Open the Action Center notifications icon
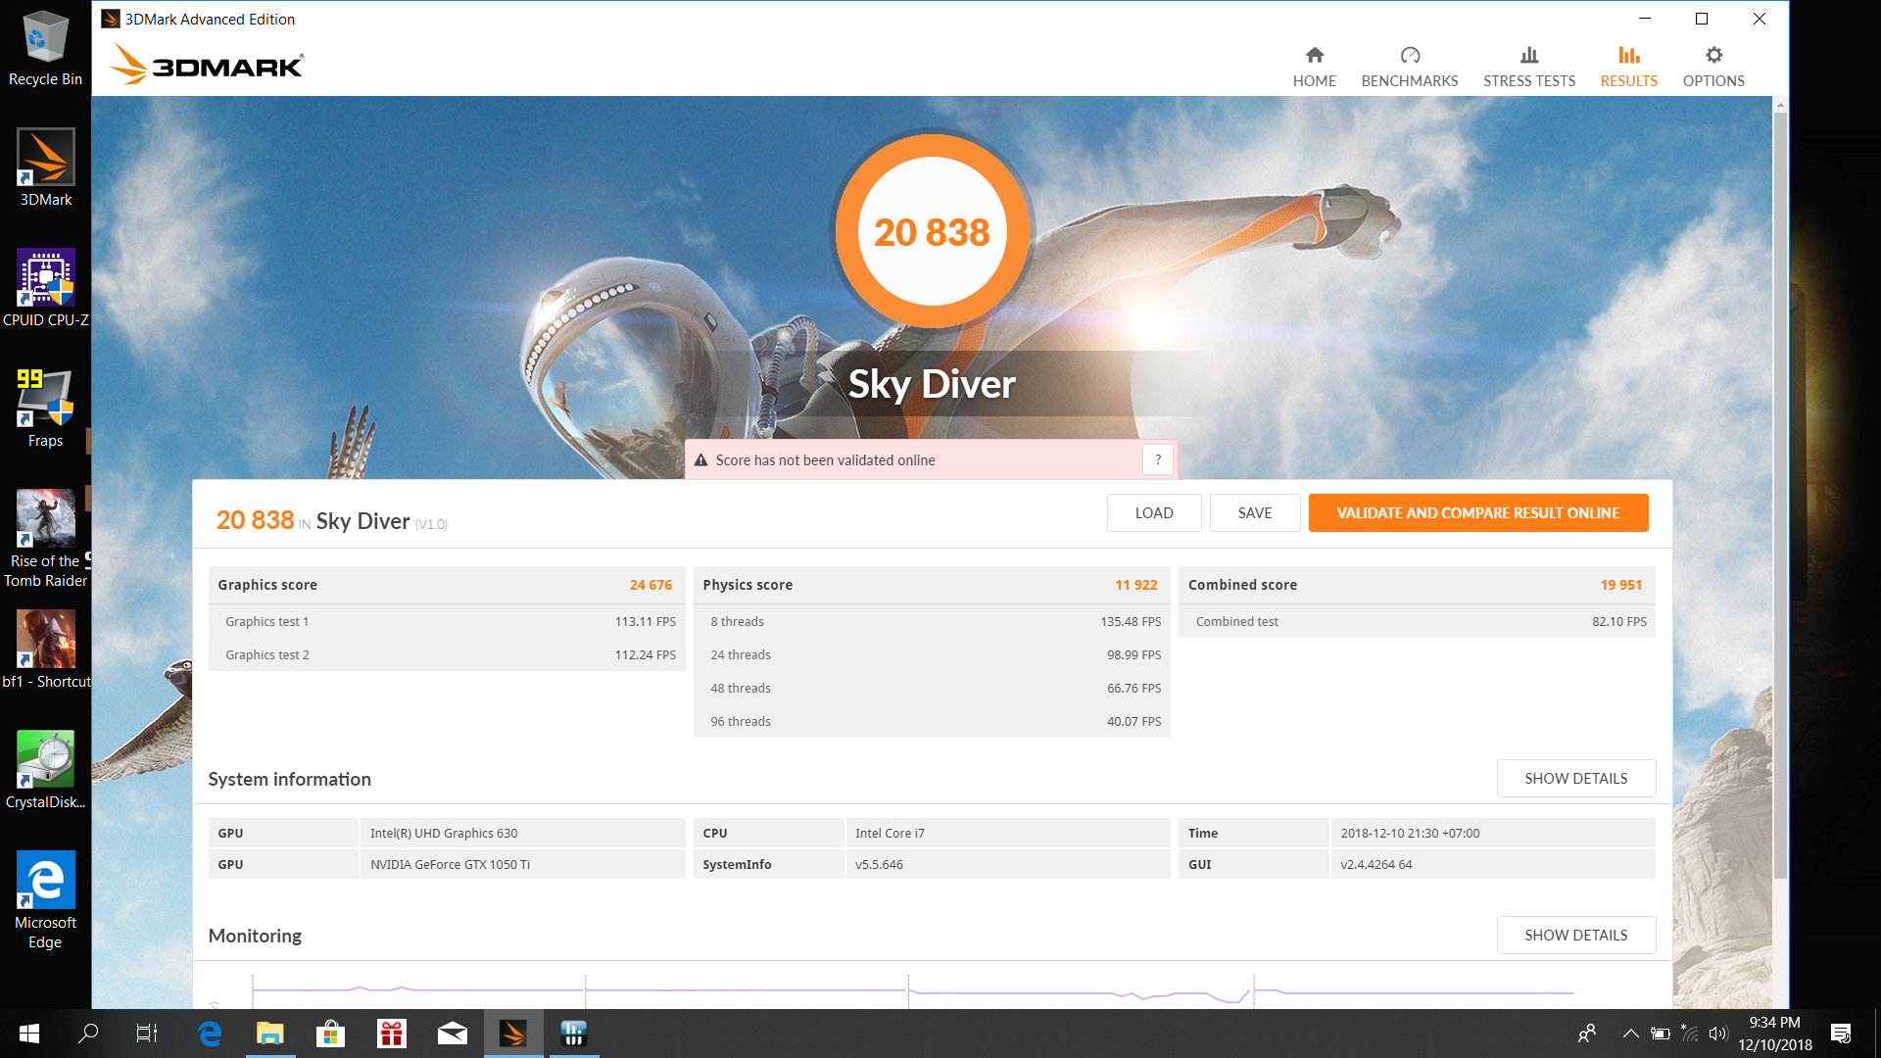1881x1058 pixels. coord(1840,1034)
